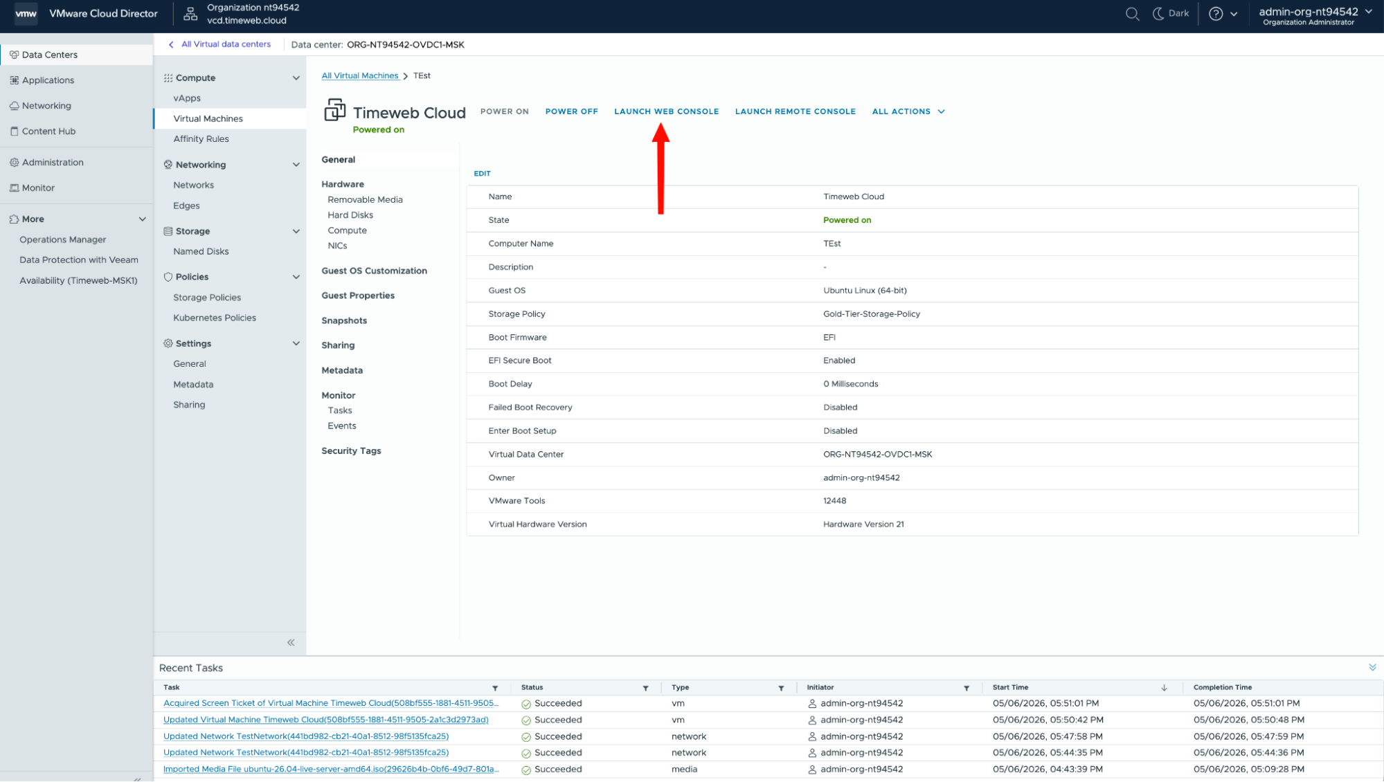Select Named Disks under Storage

(201, 251)
